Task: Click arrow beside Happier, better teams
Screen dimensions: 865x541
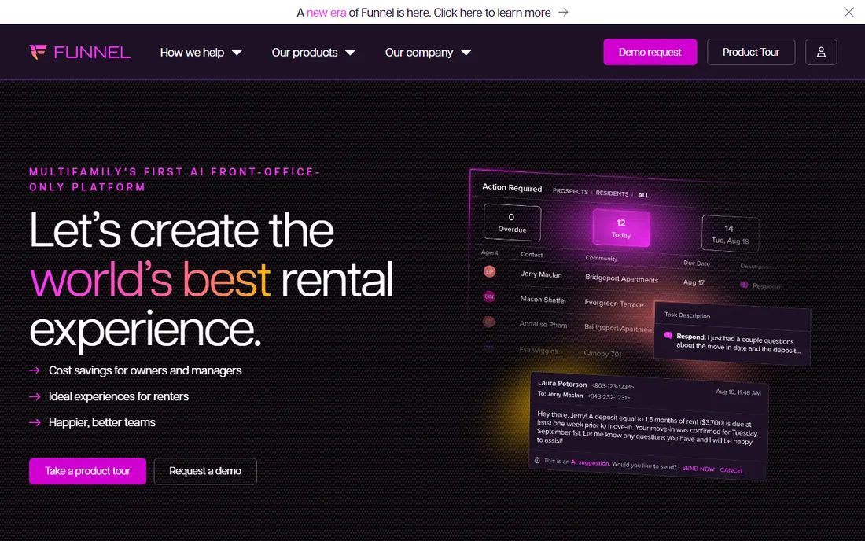Action: (x=35, y=422)
